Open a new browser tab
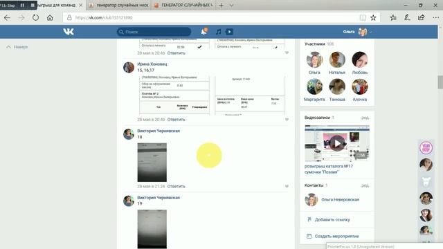Viewport: 443px width, 249px height. click(x=221, y=5)
